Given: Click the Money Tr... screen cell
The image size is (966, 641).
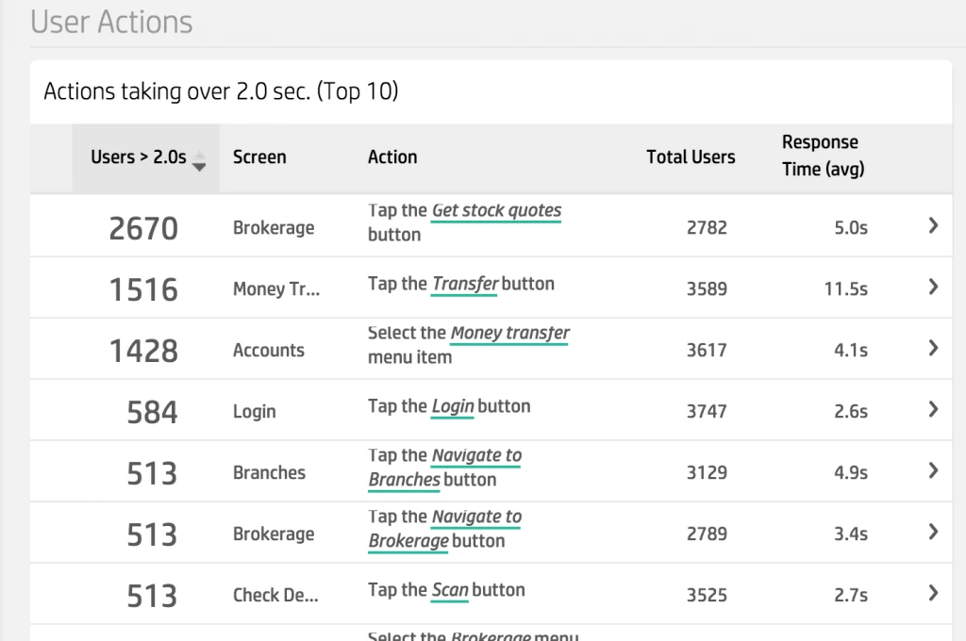Looking at the screenshot, I should point(276,288).
